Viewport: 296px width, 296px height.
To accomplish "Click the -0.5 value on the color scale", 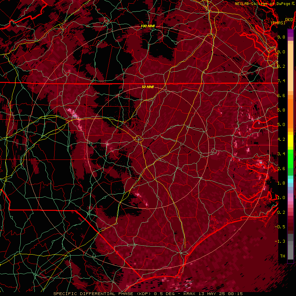I will tap(280, 227).
